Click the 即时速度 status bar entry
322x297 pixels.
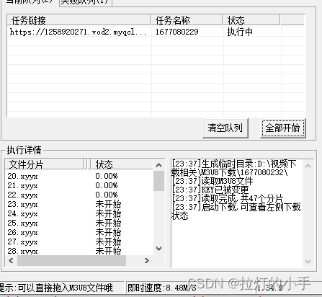pyautogui.click(x=162, y=288)
